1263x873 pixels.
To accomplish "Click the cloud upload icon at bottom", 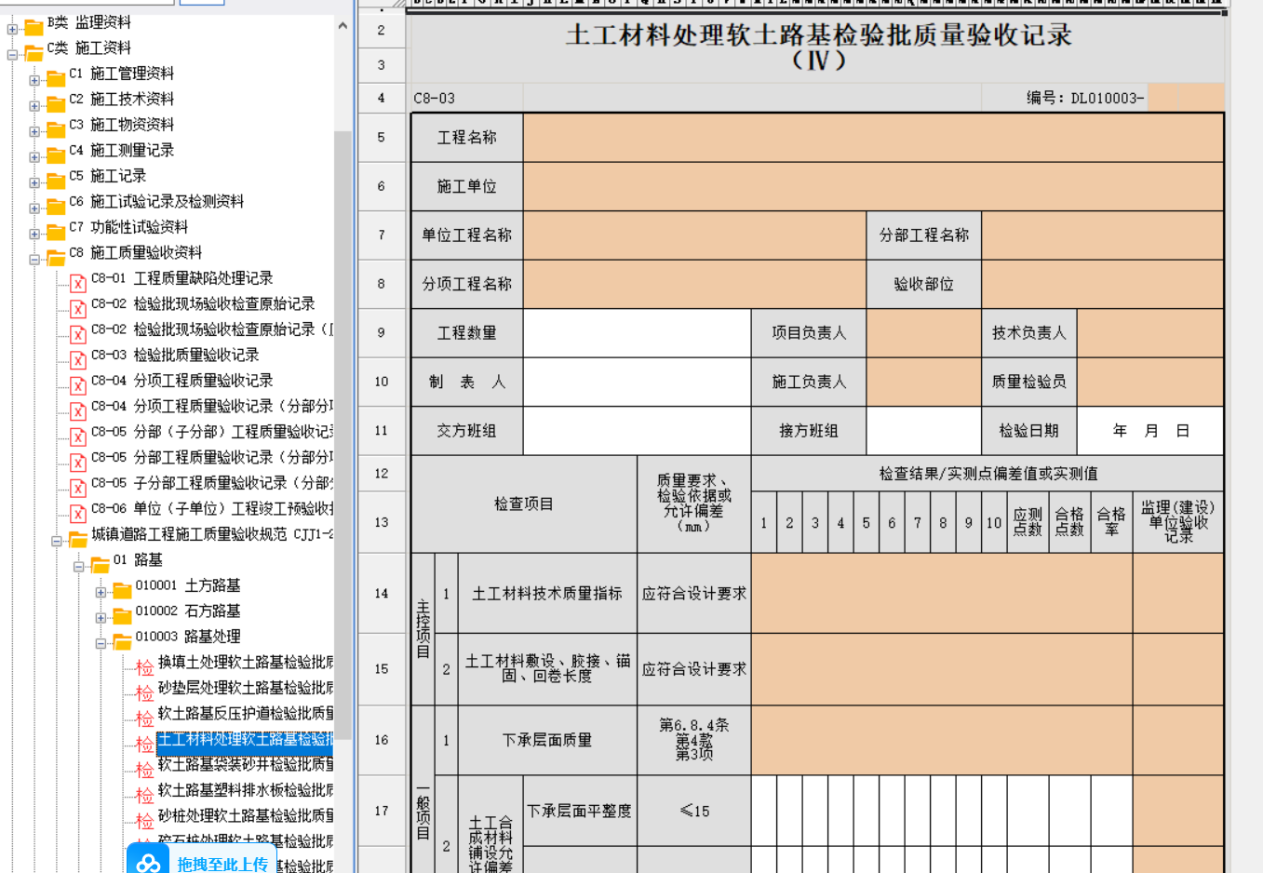I will (148, 863).
